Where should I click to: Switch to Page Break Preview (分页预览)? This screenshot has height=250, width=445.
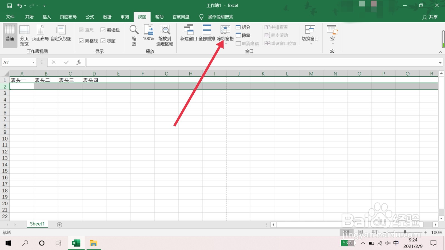[24, 35]
